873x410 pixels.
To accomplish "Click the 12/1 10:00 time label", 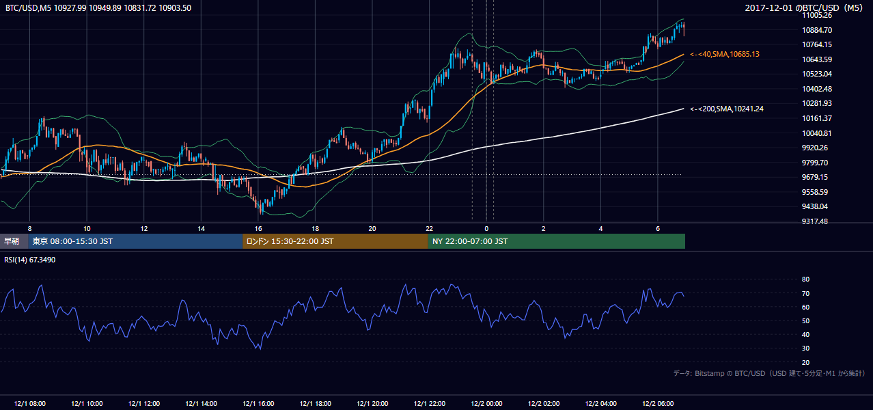I will click(87, 404).
